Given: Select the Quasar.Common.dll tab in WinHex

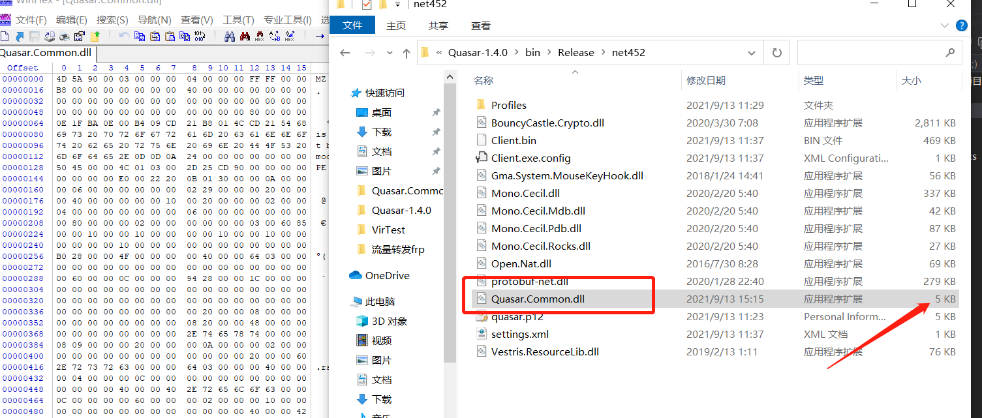Looking at the screenshot, I should [48, 53].
